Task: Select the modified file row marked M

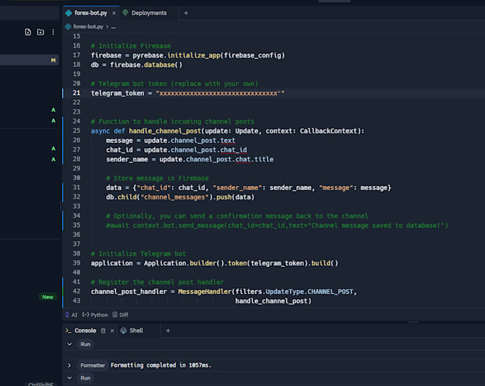Action: (29, 61)
